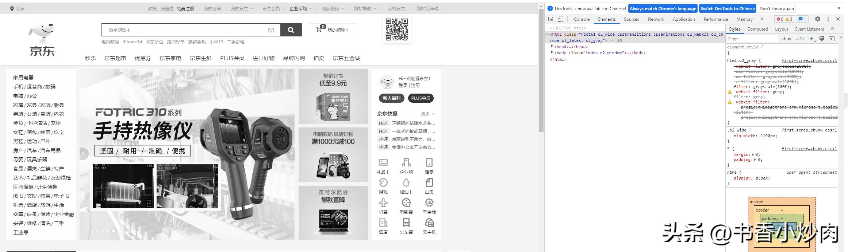Go to previous carousel banner slide

point(84,154)
